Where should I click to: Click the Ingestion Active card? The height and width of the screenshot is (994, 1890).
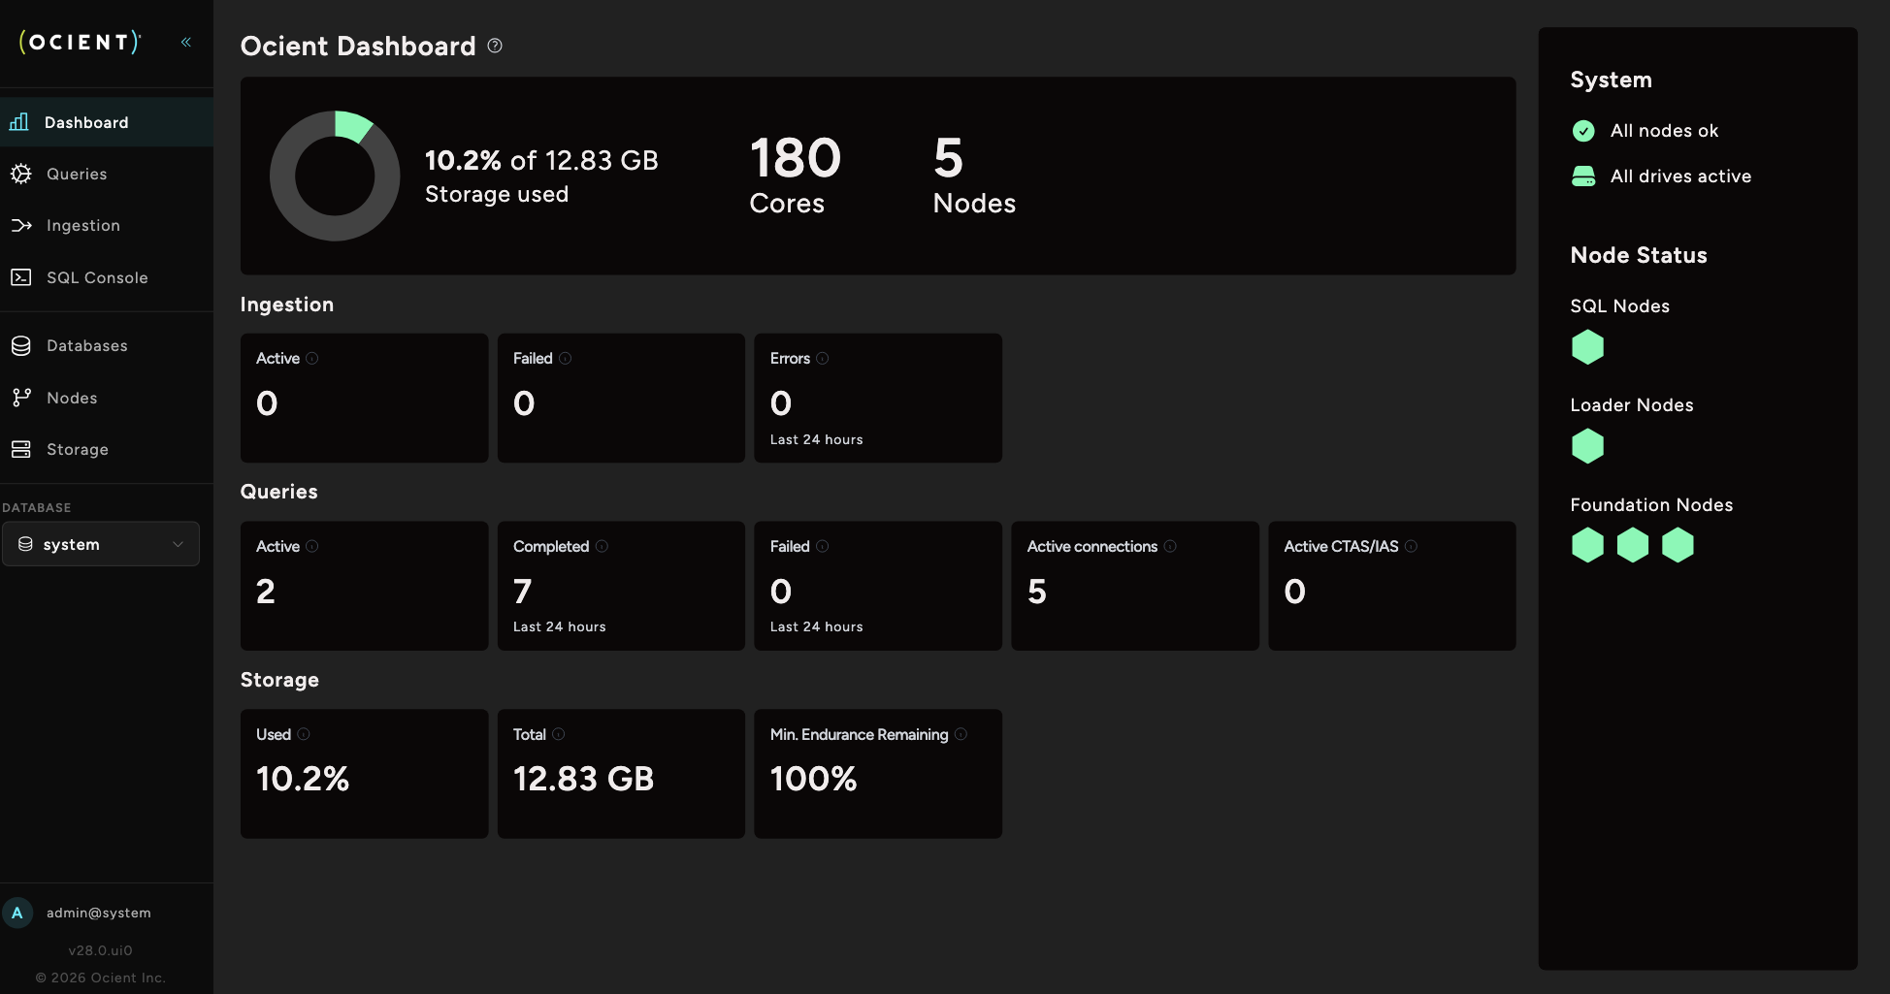point(365,398)
